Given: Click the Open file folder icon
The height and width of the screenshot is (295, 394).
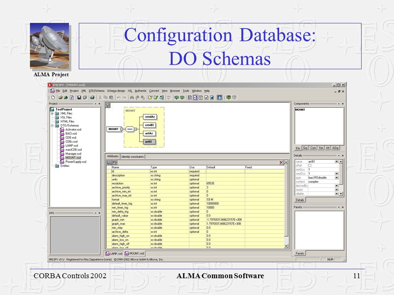Looking at the screenshot, I should [60, 98].
